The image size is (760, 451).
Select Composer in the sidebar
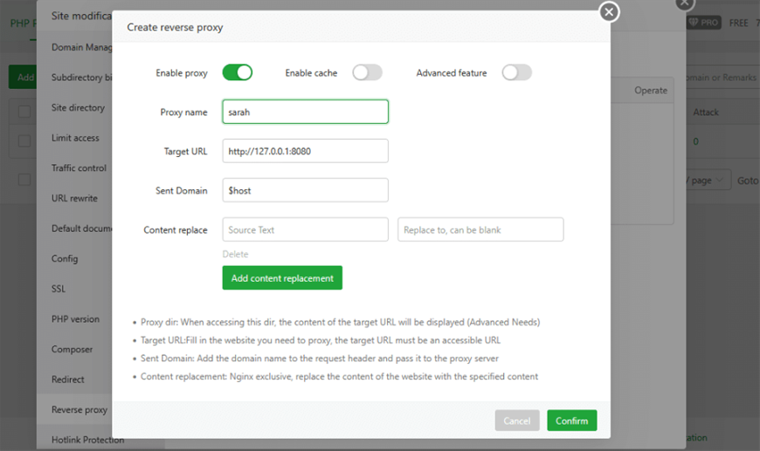tap(72, 350)
